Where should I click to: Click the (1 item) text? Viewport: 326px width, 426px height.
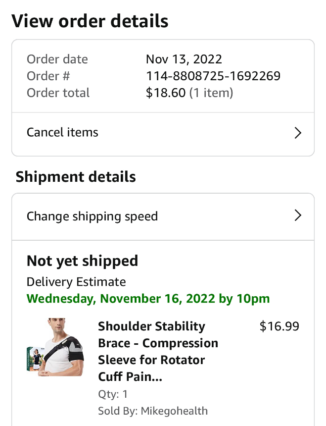click(211, 93)
